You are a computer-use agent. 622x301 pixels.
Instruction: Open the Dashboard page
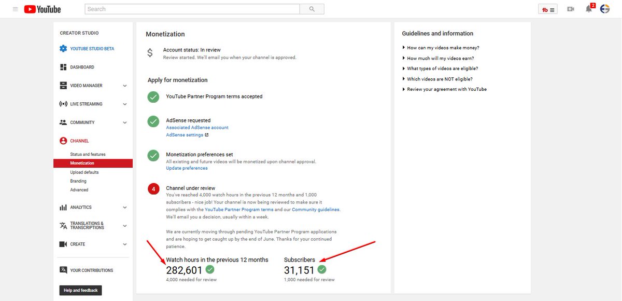click(82, 67)
